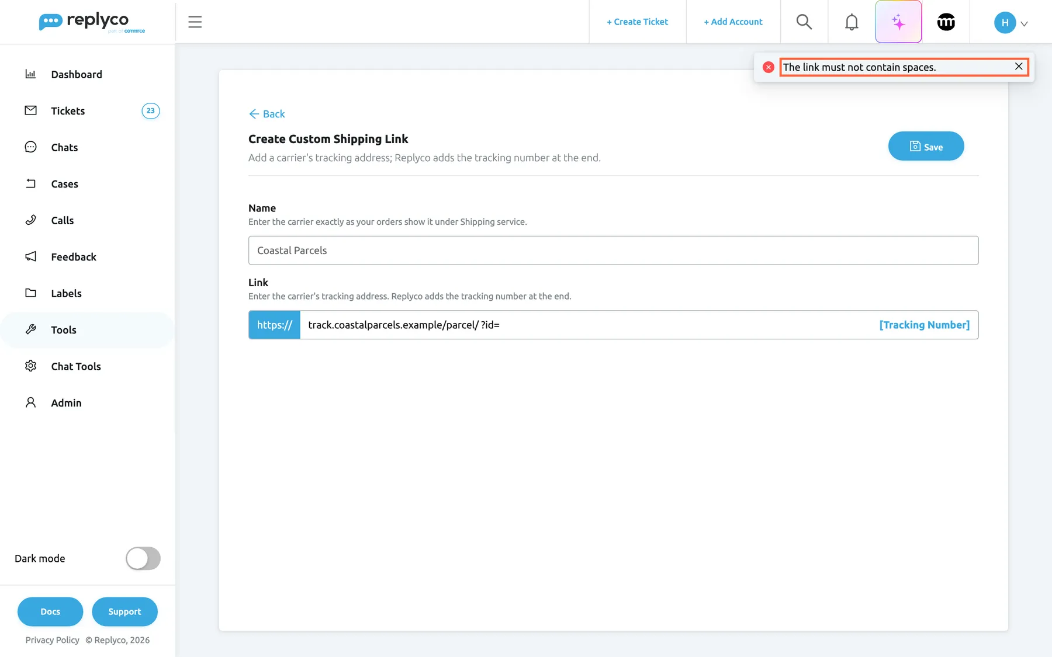Toggle the hamburger menu to collapse the sidebar
This screenshot has height=657, width=1052.
pos(195,22)
